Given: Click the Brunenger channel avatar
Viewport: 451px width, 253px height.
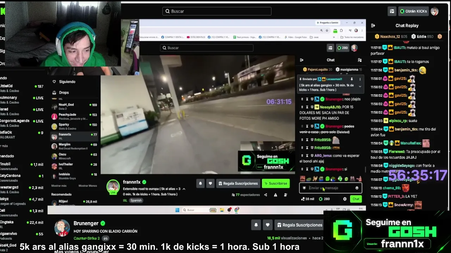Looking at the screenshot, I should (62, 228).
